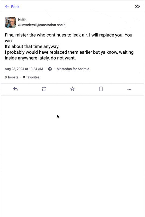Open the three-dot more options menu
The width and height of the screenshot is (145, 217).
pyautogui.click(x=129, y=90)
